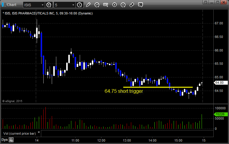Click the 'Chart' window title text

(11, 5)
